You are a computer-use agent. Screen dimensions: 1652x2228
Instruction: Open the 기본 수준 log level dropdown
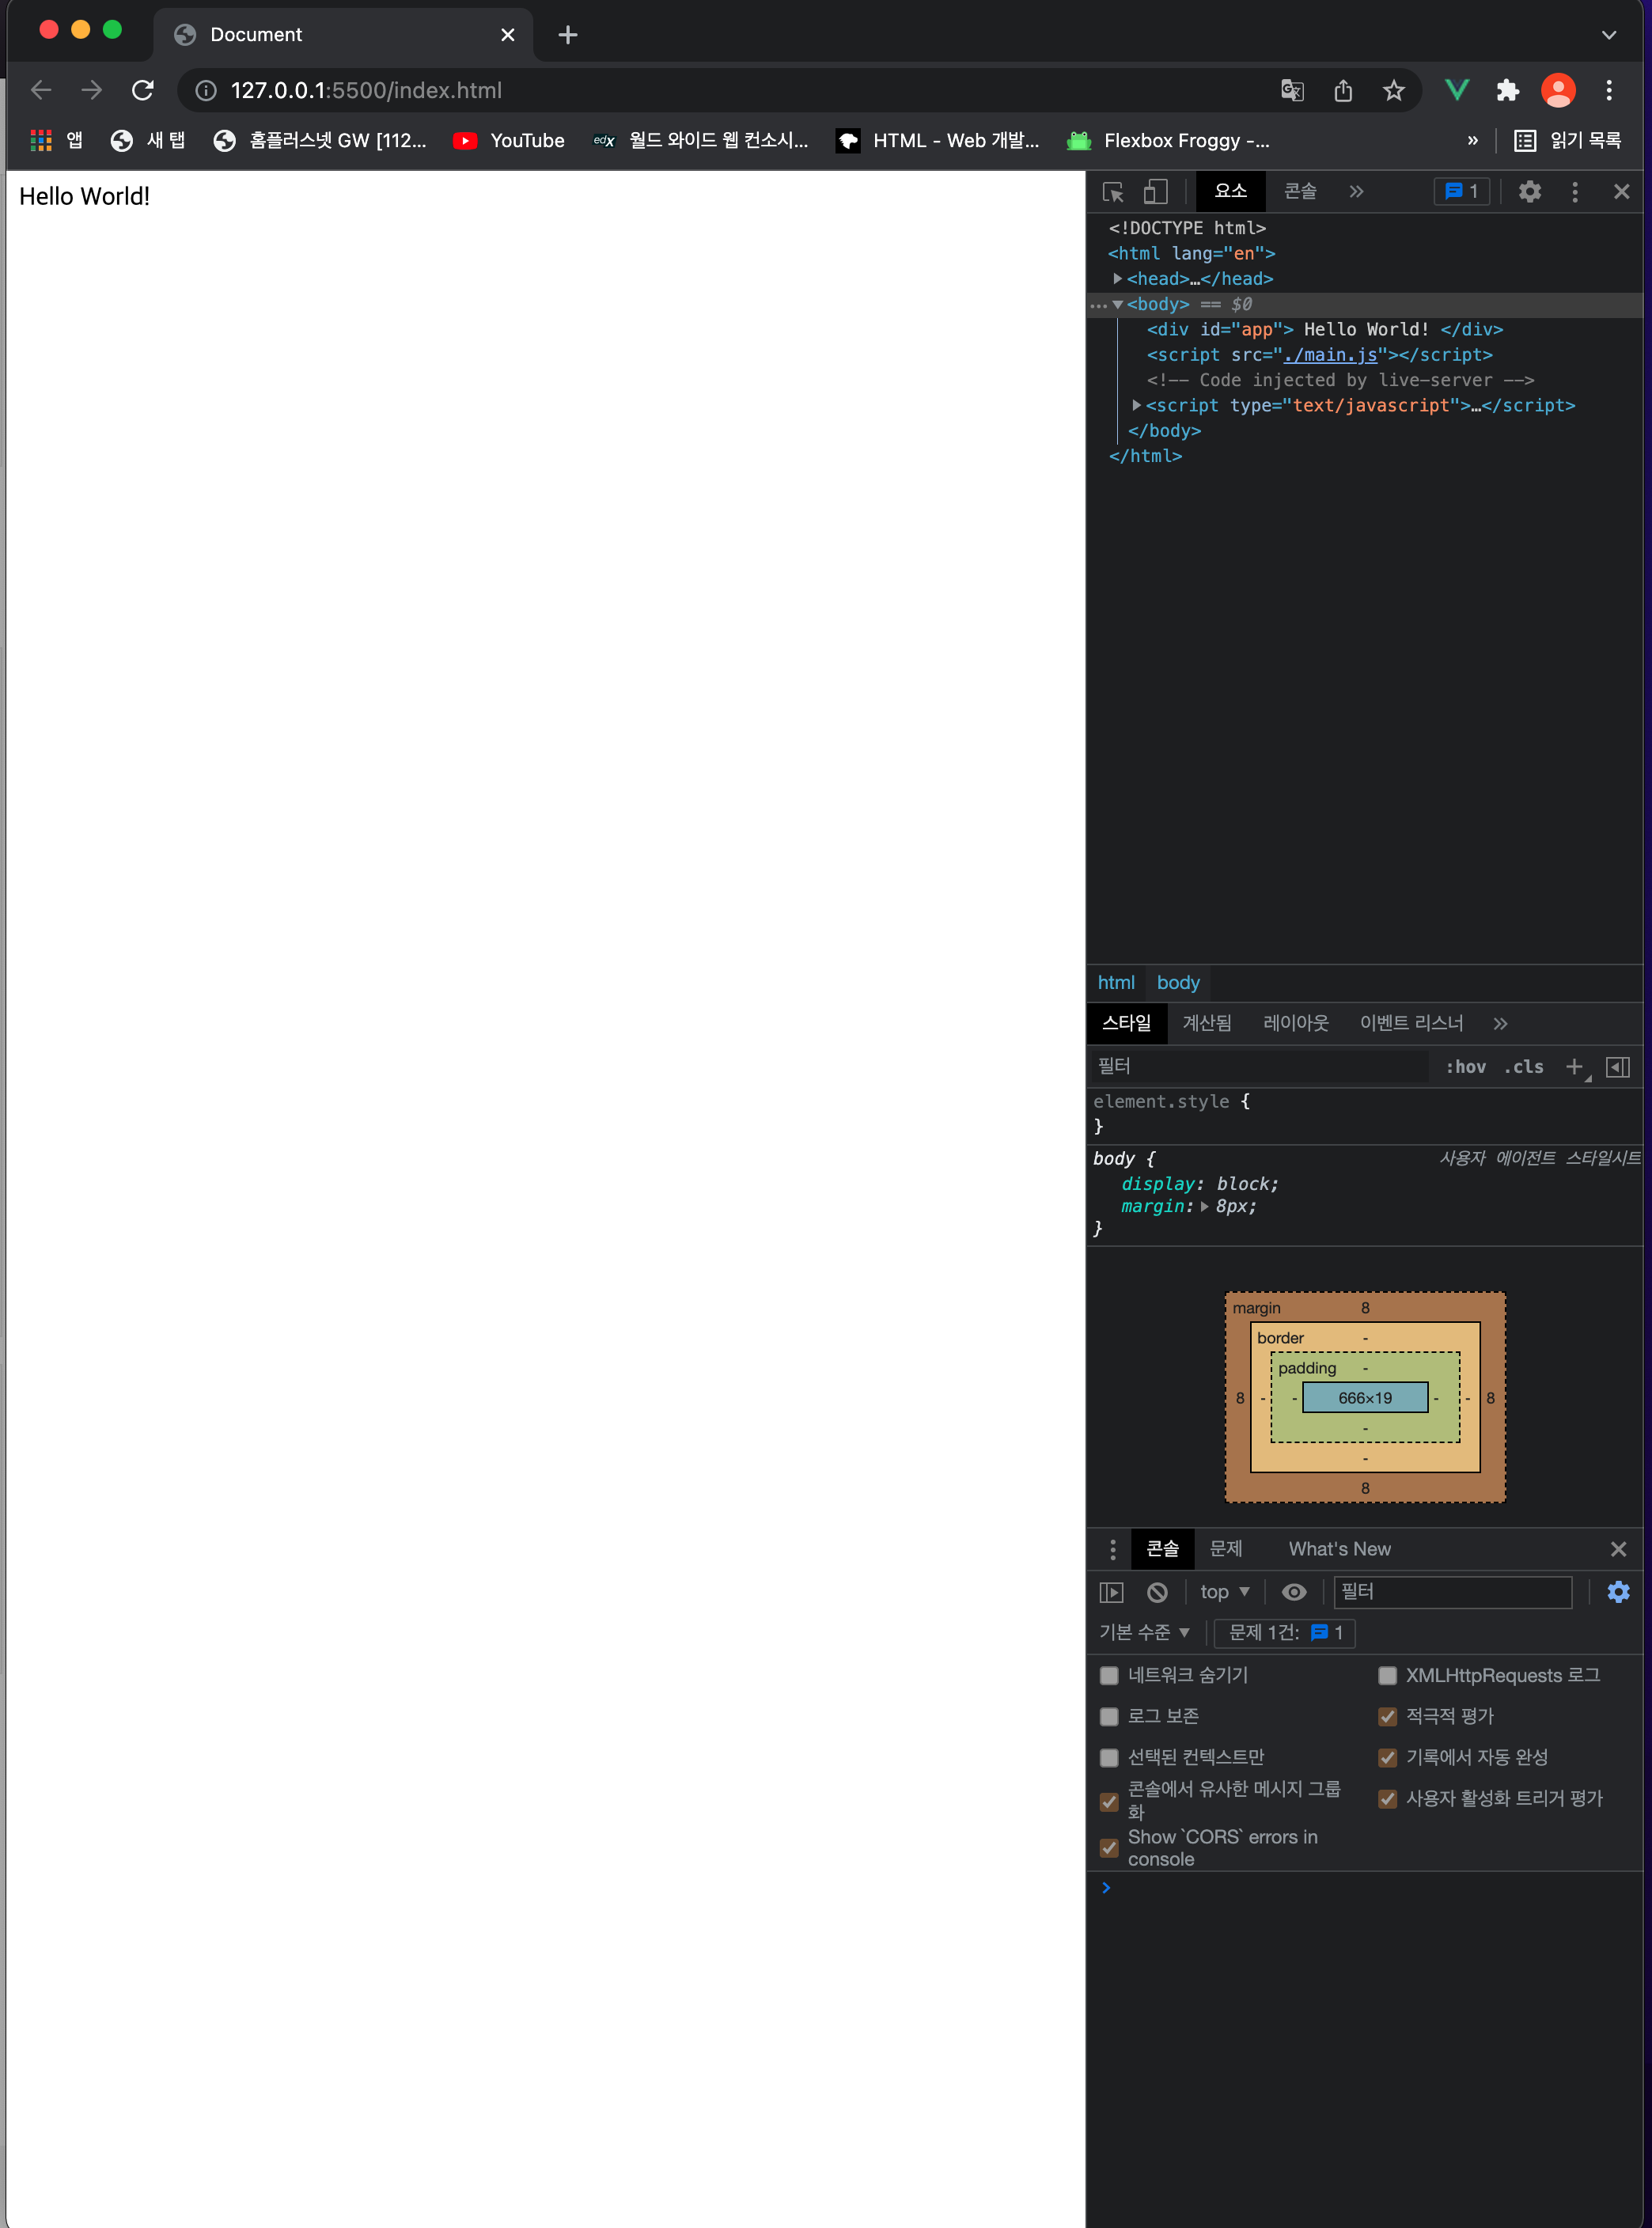tap(1144, 1632)
